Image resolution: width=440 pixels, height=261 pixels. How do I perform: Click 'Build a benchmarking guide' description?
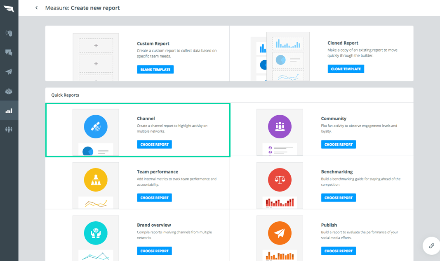360,182
